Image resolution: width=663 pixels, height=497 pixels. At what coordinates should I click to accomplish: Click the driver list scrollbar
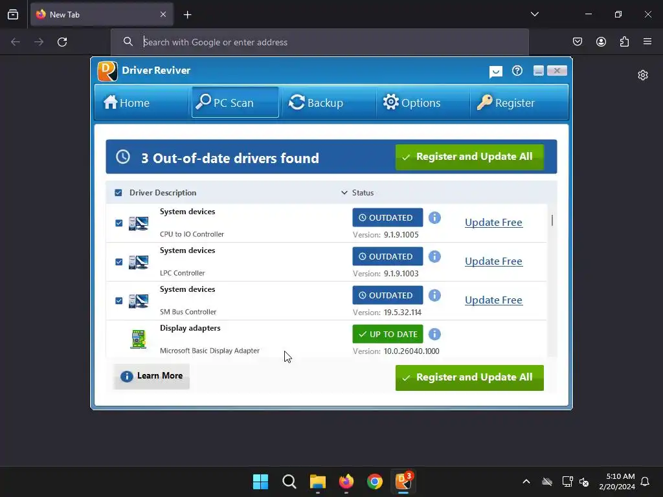click(552, 220)
